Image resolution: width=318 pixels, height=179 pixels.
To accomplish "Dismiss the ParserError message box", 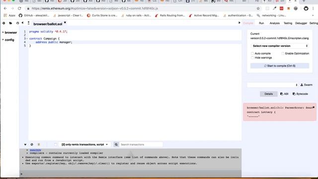I will [314, 107].
